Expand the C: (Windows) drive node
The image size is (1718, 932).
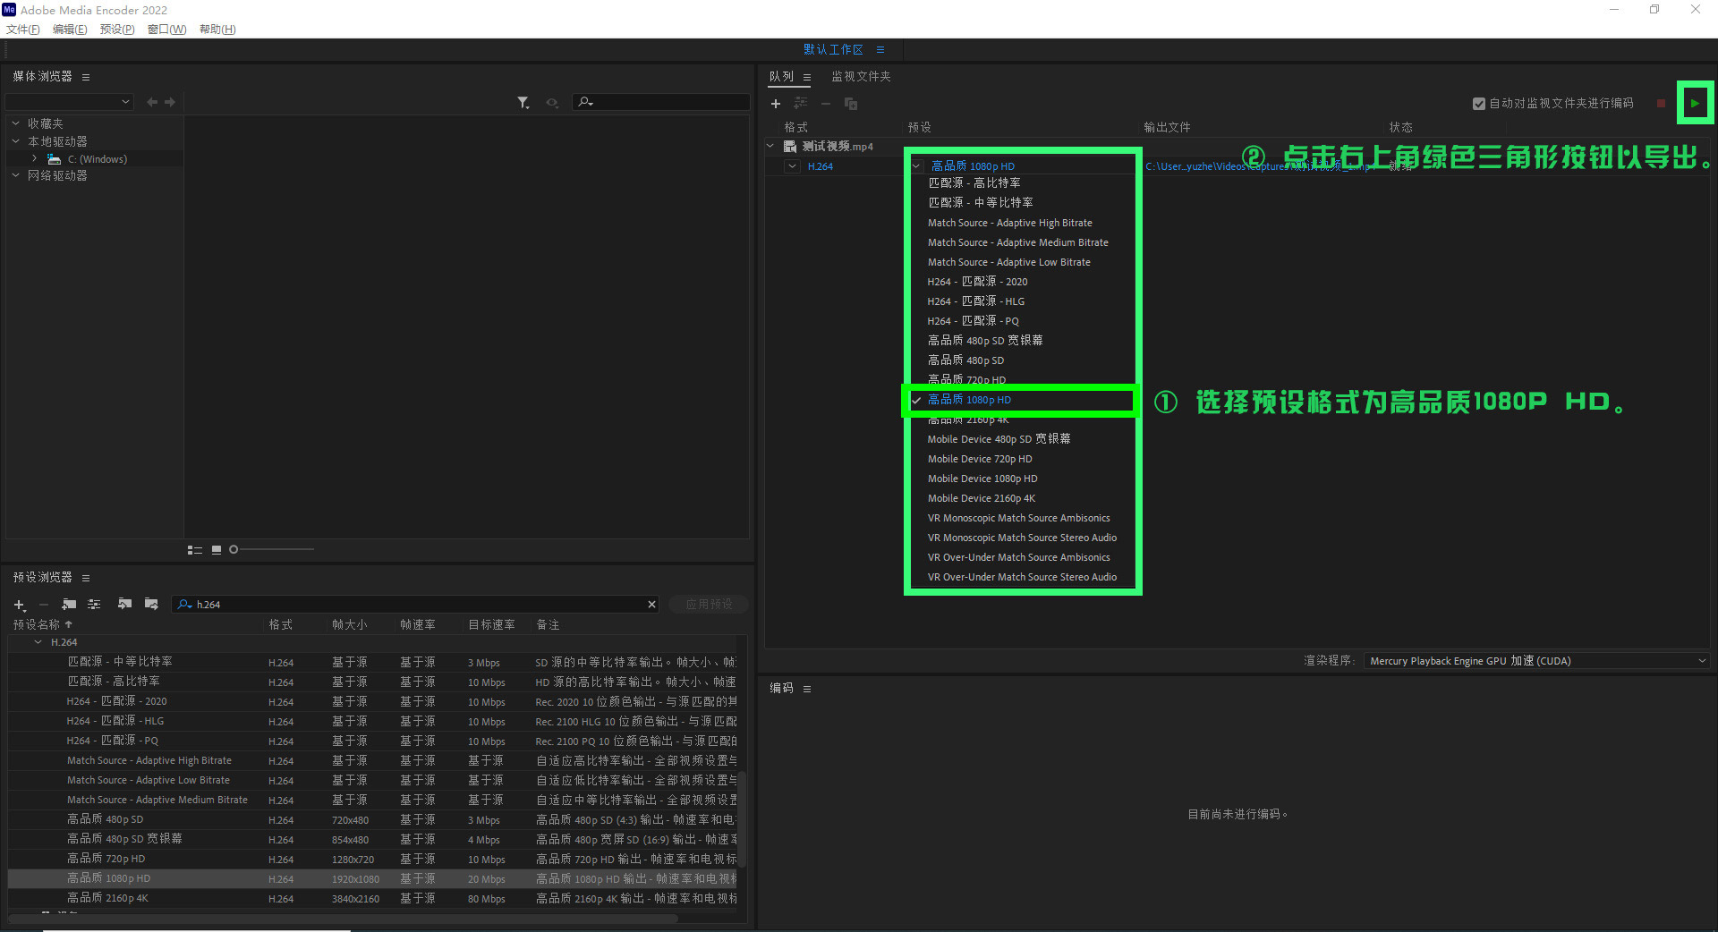coord(34,158)
